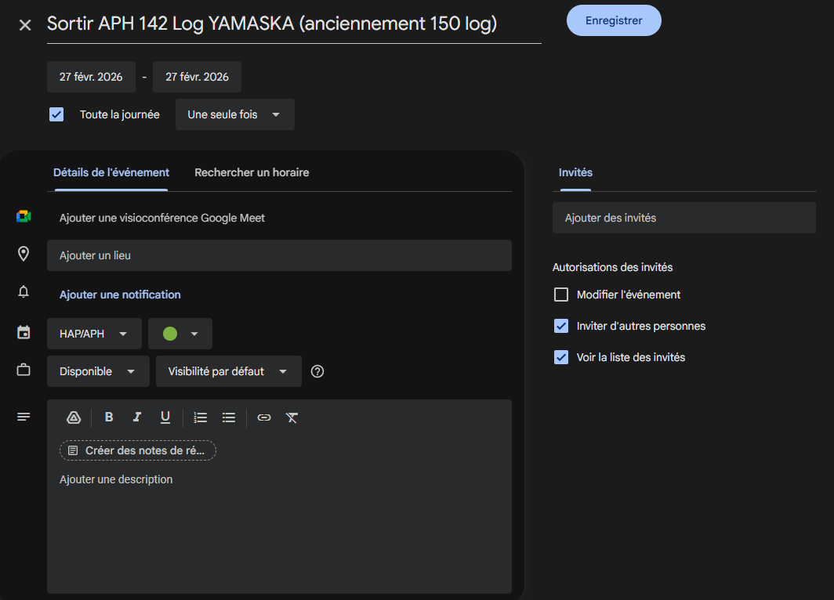Viewport: 834px width, 600px height.
Task: Insert a numbered list
Action: point(201,417)
